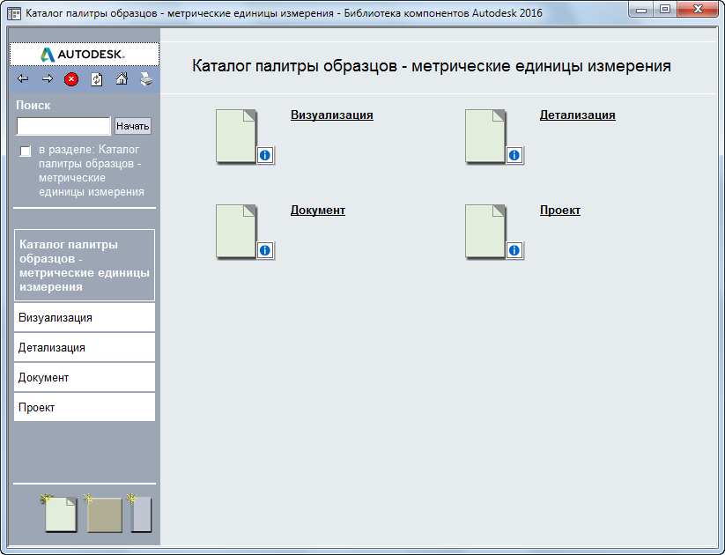Click the page heading 'Каталог палитры образцов - метрические единицы измерения'

pos(432,66)
